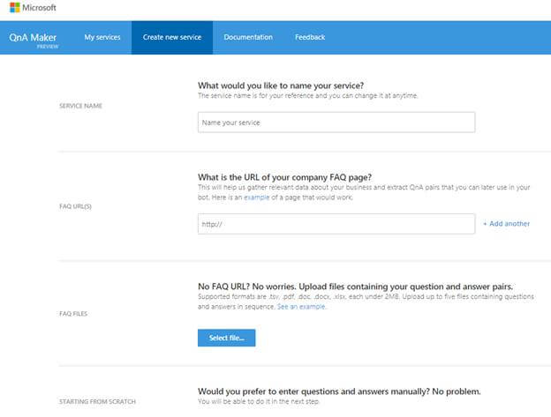Open the Feedback tab

point(310,37)
